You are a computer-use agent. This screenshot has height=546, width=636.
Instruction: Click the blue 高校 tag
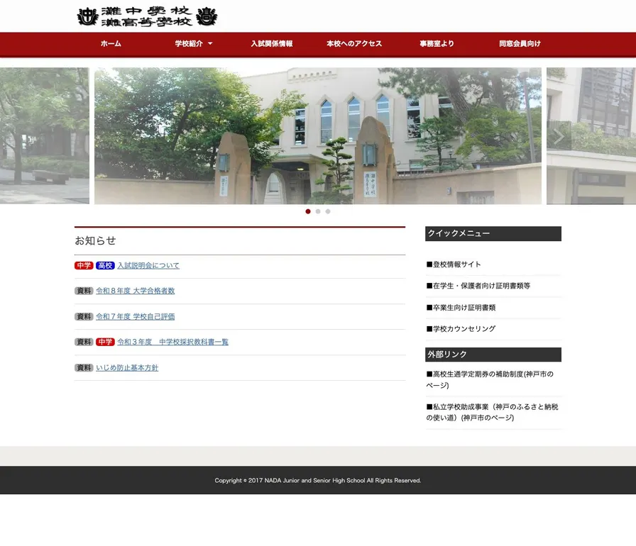(x=105, y=265)
